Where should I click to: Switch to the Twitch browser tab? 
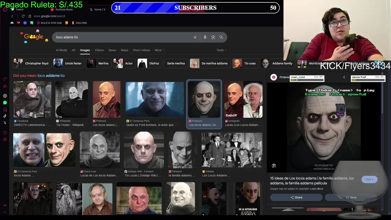17,9
